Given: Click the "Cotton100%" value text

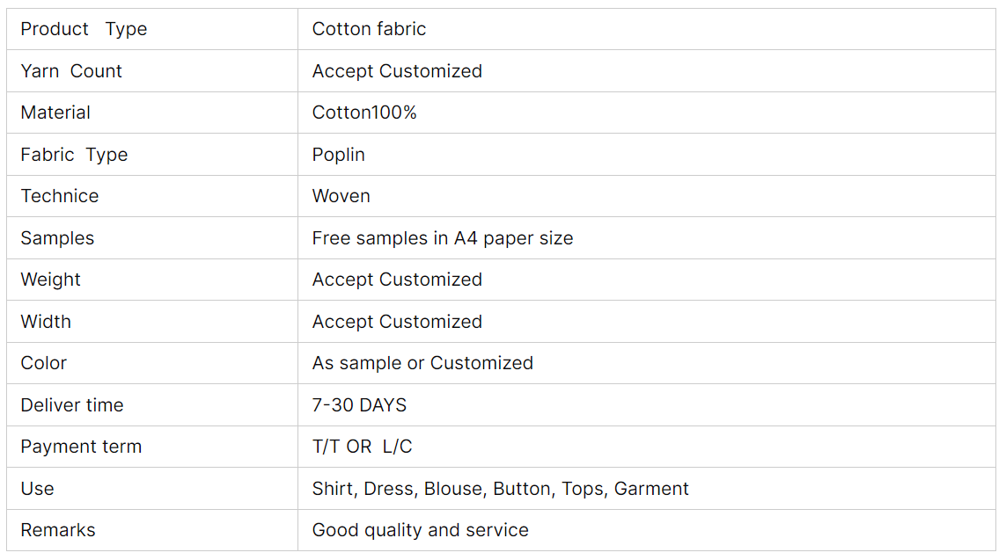Looking at the screenshot, I should [x=364, y=113].
